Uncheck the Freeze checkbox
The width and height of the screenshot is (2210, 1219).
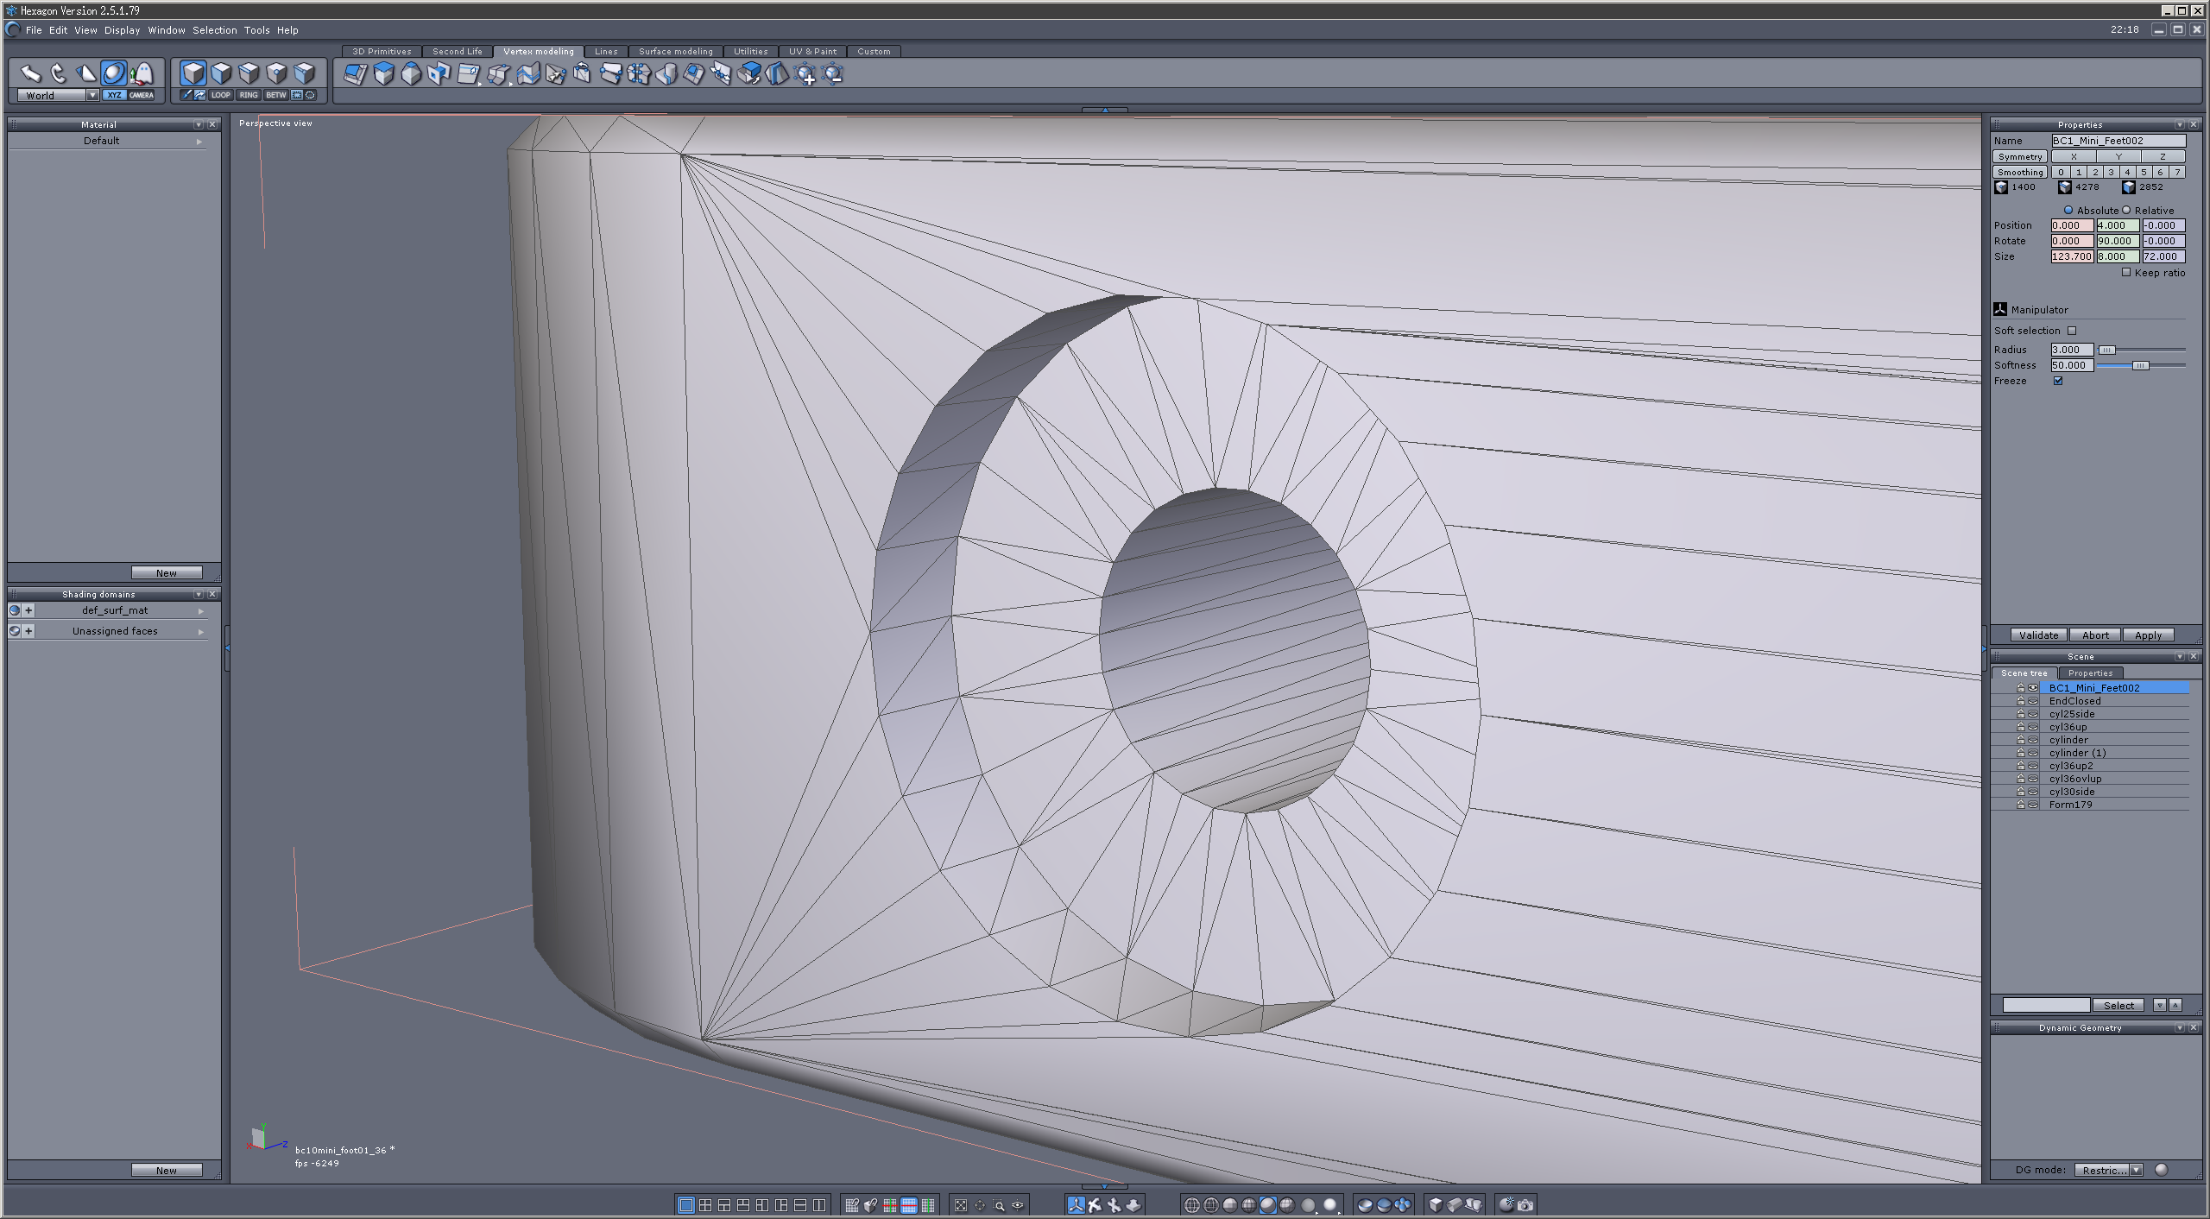pos(2058,381)
